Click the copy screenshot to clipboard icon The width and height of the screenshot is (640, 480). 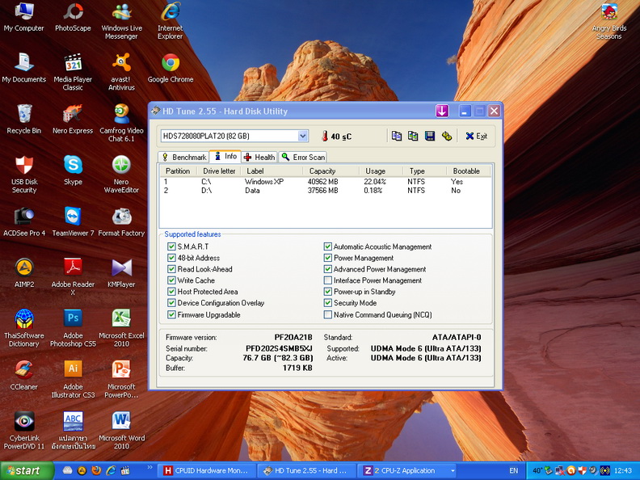[x=413, y=137]
